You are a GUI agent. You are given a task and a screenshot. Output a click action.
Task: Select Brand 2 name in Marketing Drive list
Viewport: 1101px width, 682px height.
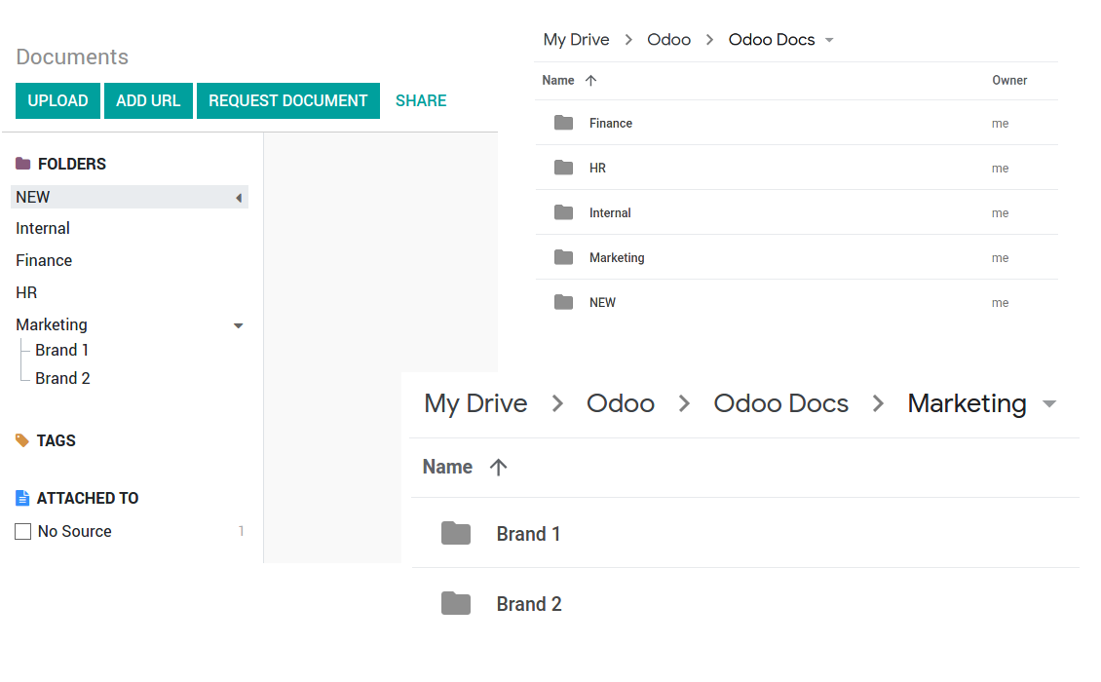[x=529, y=605]
